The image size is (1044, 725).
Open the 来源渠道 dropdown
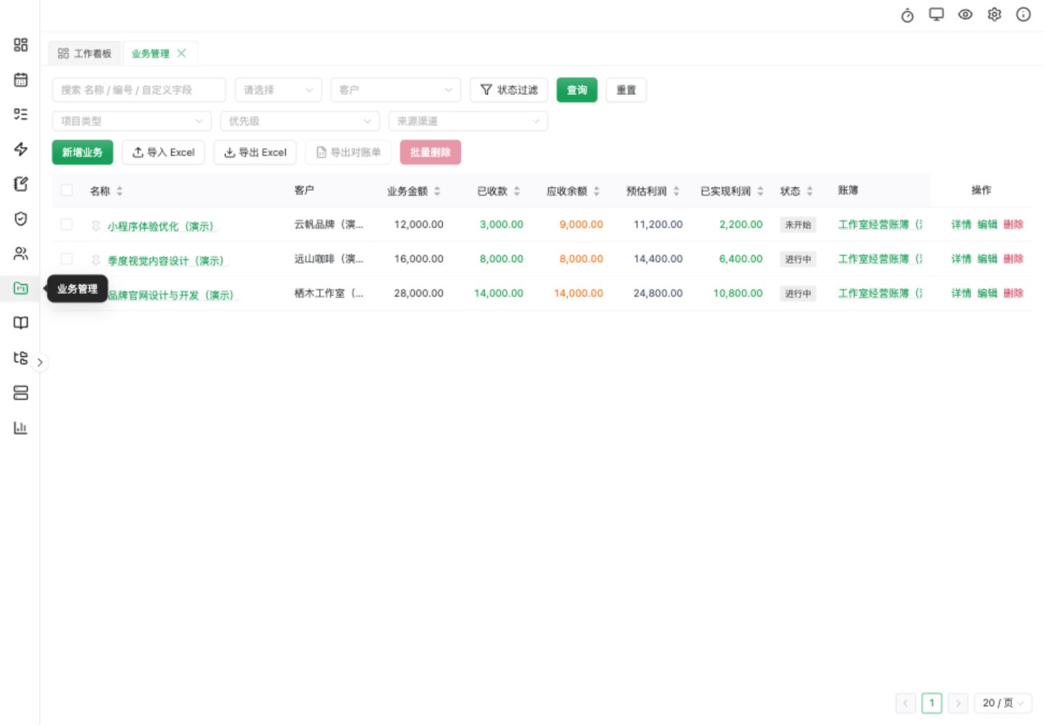coord(468,121)
